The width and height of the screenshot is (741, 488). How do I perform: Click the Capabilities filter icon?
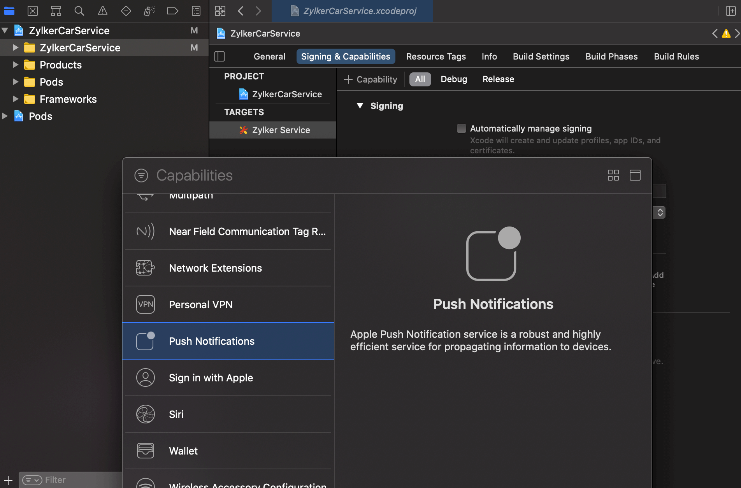(x=141, y=176)
